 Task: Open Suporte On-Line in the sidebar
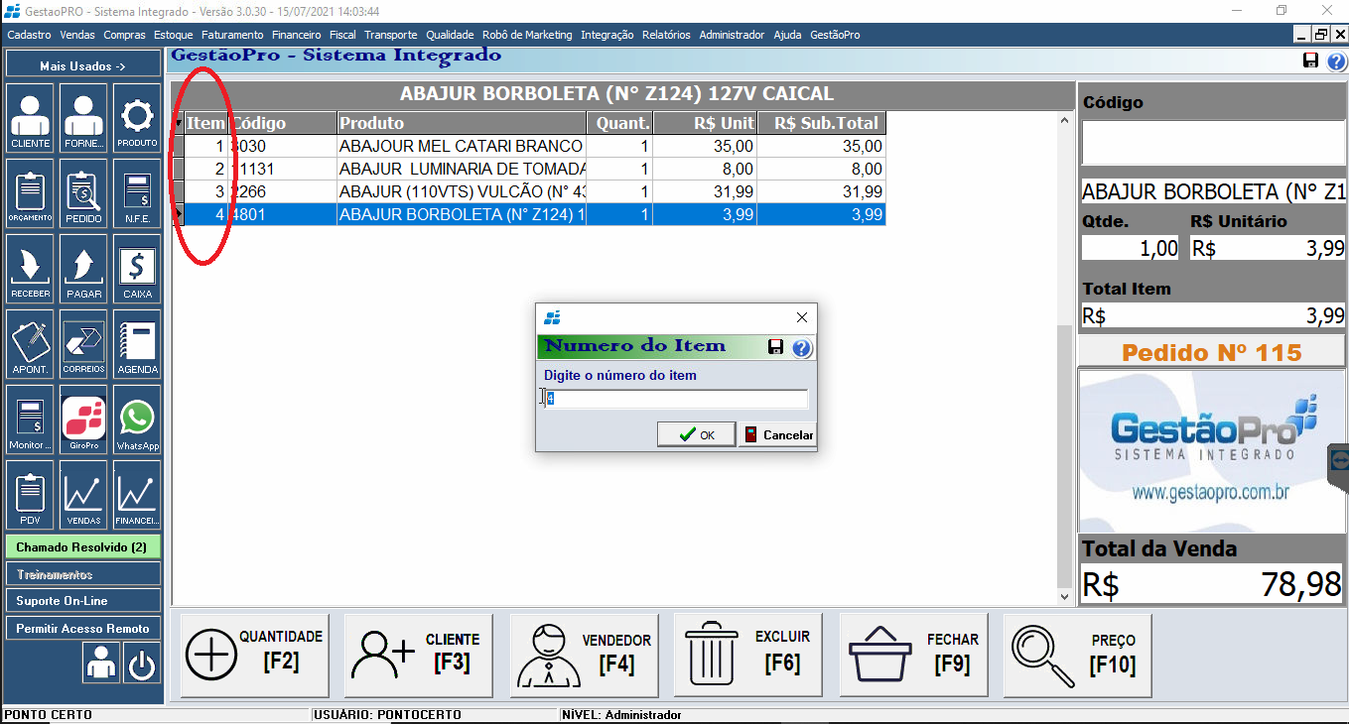click(82, 601)
